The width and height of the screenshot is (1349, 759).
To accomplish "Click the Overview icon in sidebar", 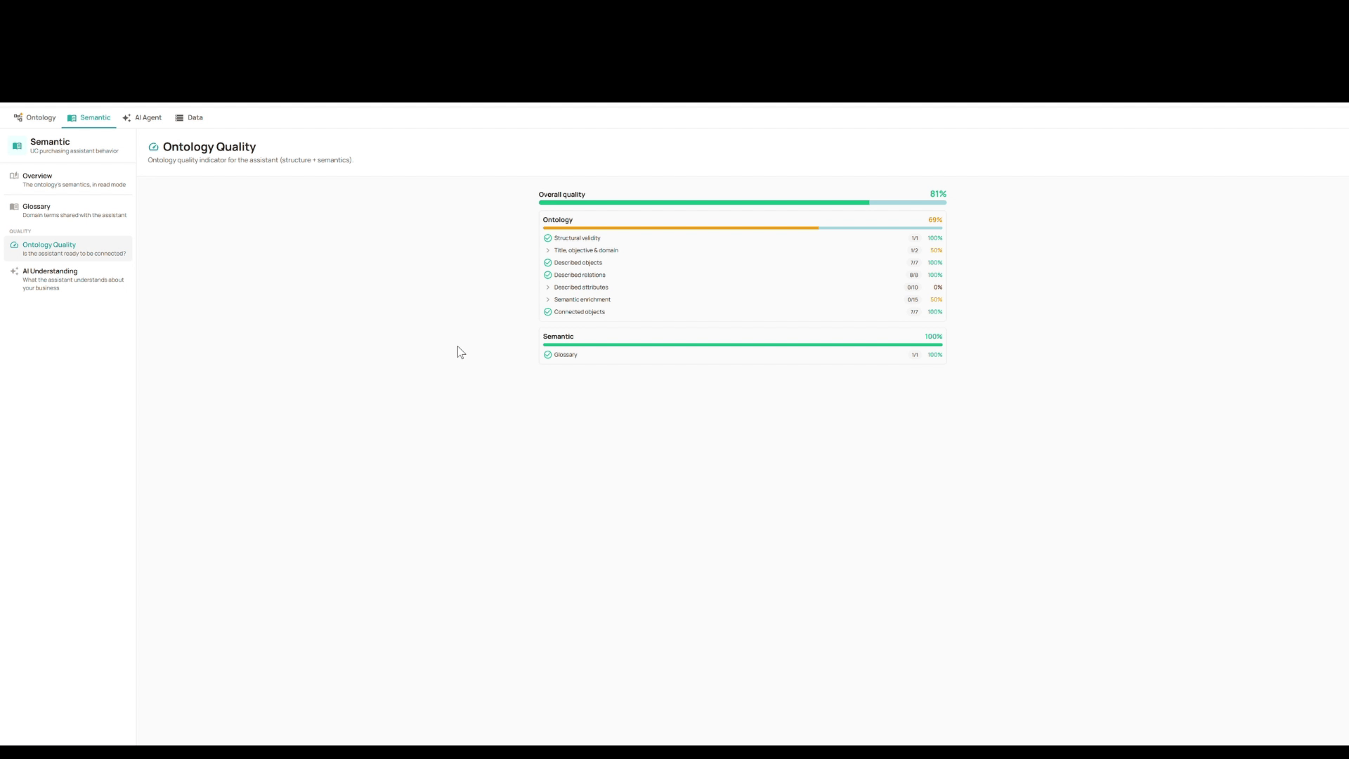I will pyautogui.click(x=14, y=176).
